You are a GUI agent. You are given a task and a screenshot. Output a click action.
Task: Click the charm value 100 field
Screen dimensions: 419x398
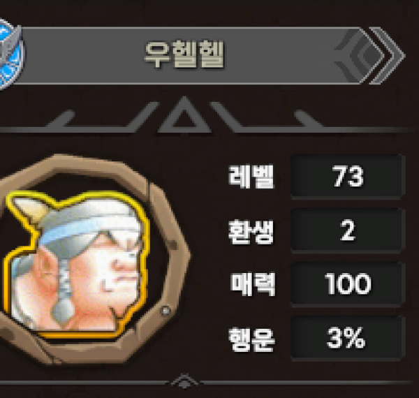(x=348, y=284)
